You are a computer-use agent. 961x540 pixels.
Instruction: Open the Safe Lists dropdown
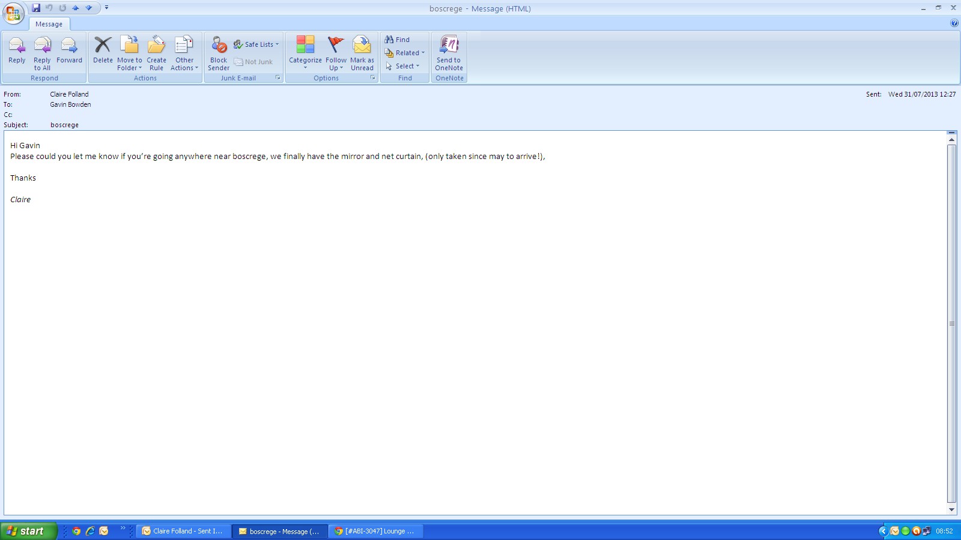(x=256, y=44)
